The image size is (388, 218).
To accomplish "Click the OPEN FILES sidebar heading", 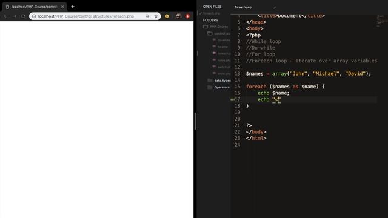I will coord(212,7).
